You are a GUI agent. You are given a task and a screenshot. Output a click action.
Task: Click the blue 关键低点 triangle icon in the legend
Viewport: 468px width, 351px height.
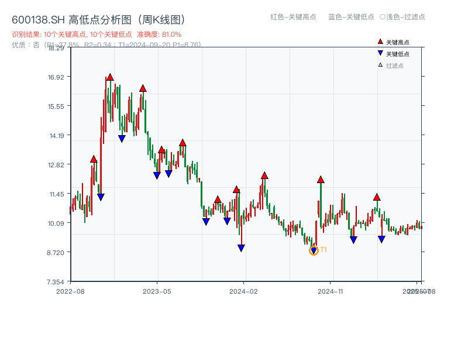point(379,51)
